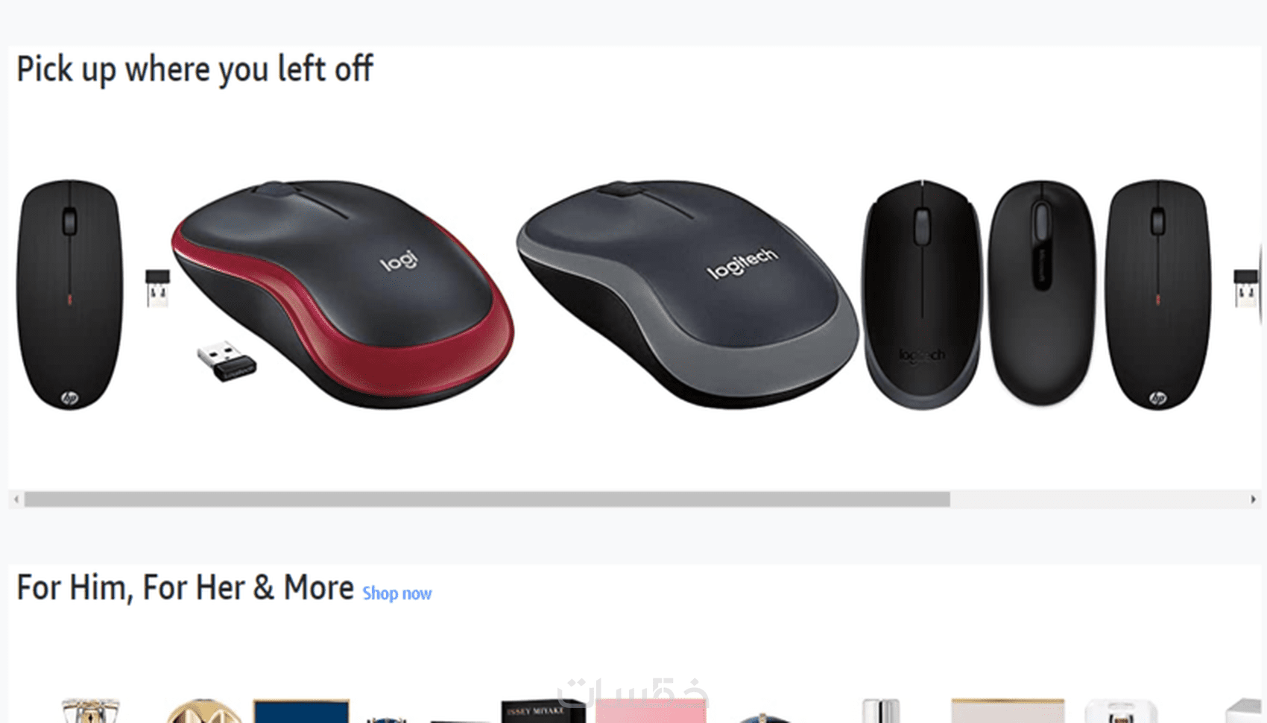The width and height of the screenshot is (1267, 723).
Task: Click the USB receiver at right carousel edge
Action: (x=1245, y=288)
